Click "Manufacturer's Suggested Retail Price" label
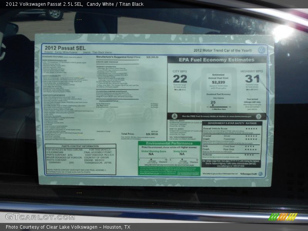Image resolution: width=308 pixels, height=231 pixels. coord(119,57)
